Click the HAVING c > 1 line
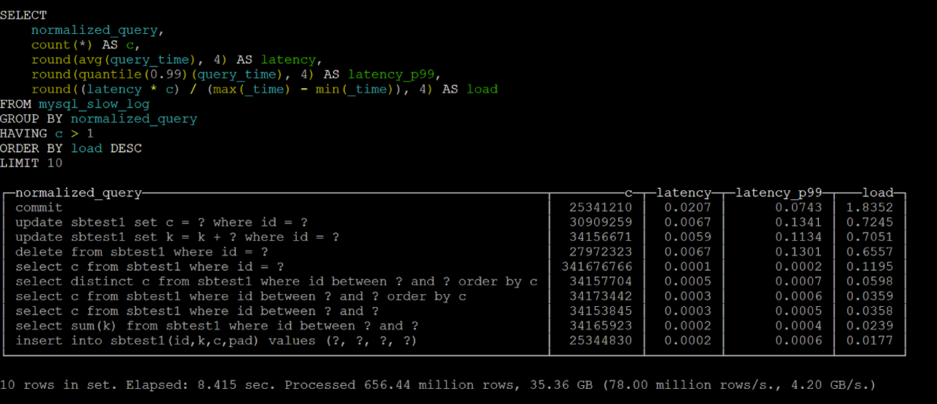The width and height of the screenshot is (937, 404). point(47,134)
